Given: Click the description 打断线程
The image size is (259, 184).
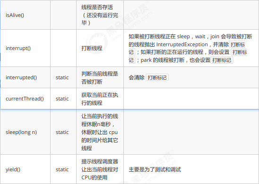Looking at the screenshot, I should tap(92, 48).
